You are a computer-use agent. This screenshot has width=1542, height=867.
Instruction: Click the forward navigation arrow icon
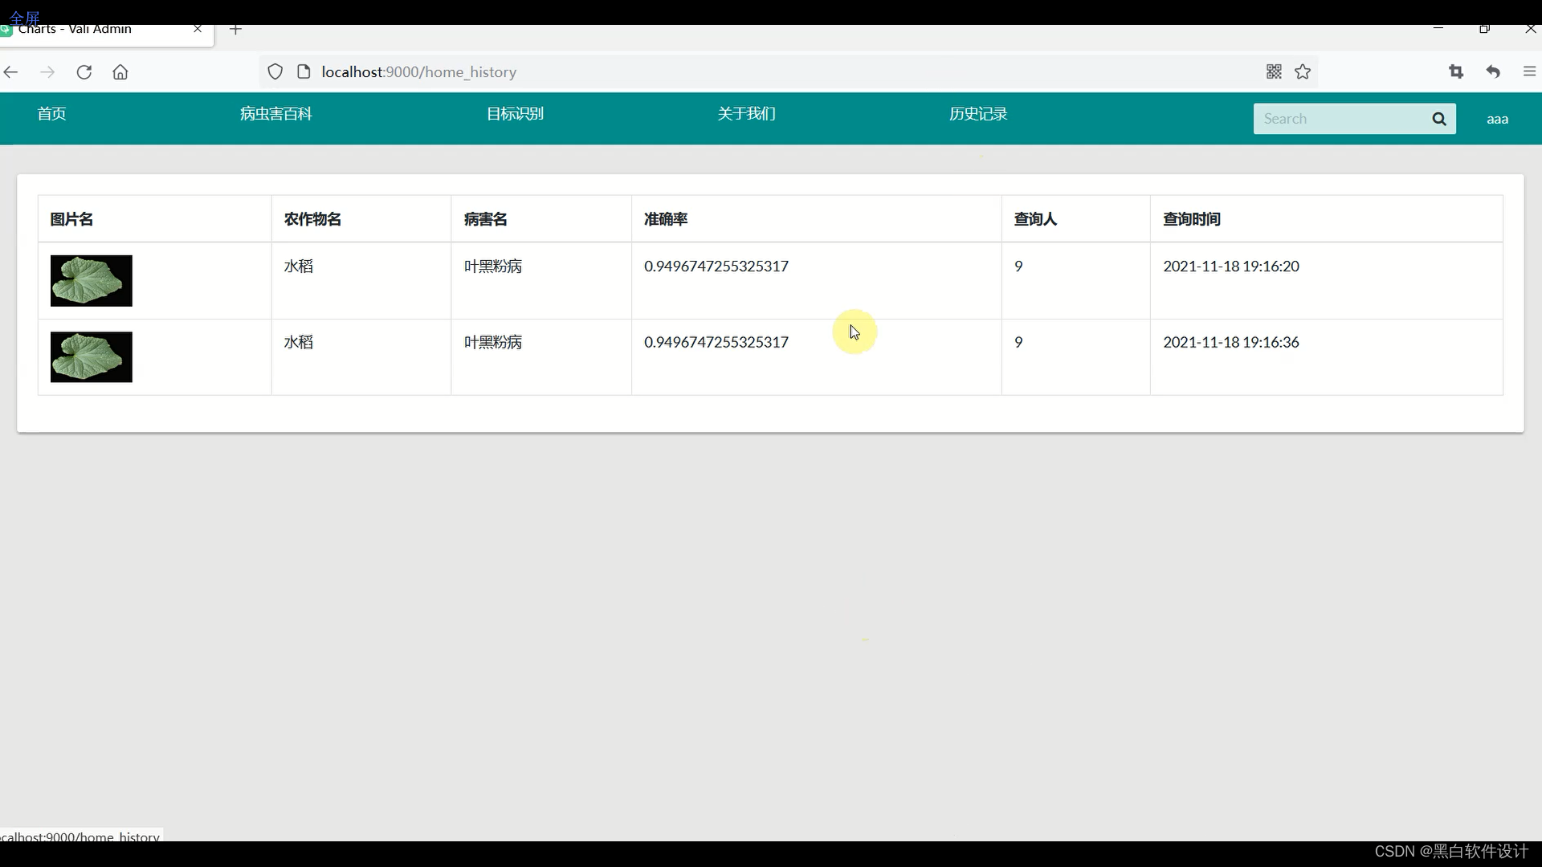click(x=47, y=71)
